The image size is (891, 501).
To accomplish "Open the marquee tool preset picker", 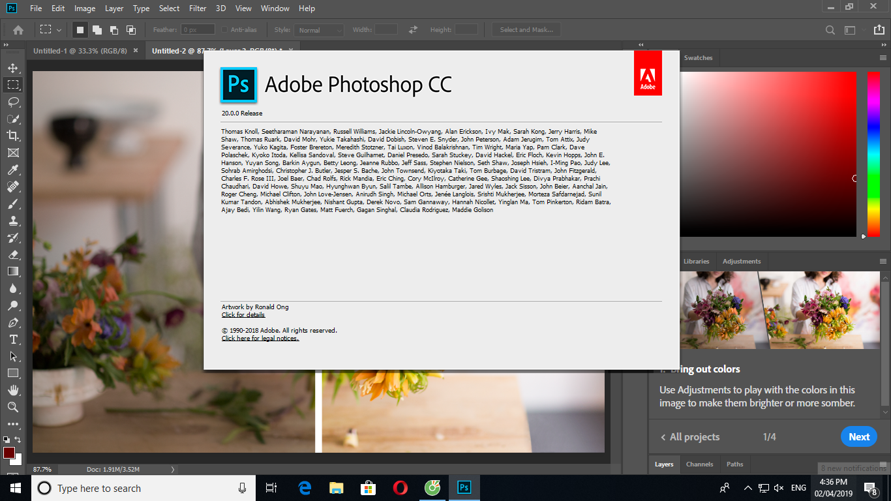I will tap(50, 30).
